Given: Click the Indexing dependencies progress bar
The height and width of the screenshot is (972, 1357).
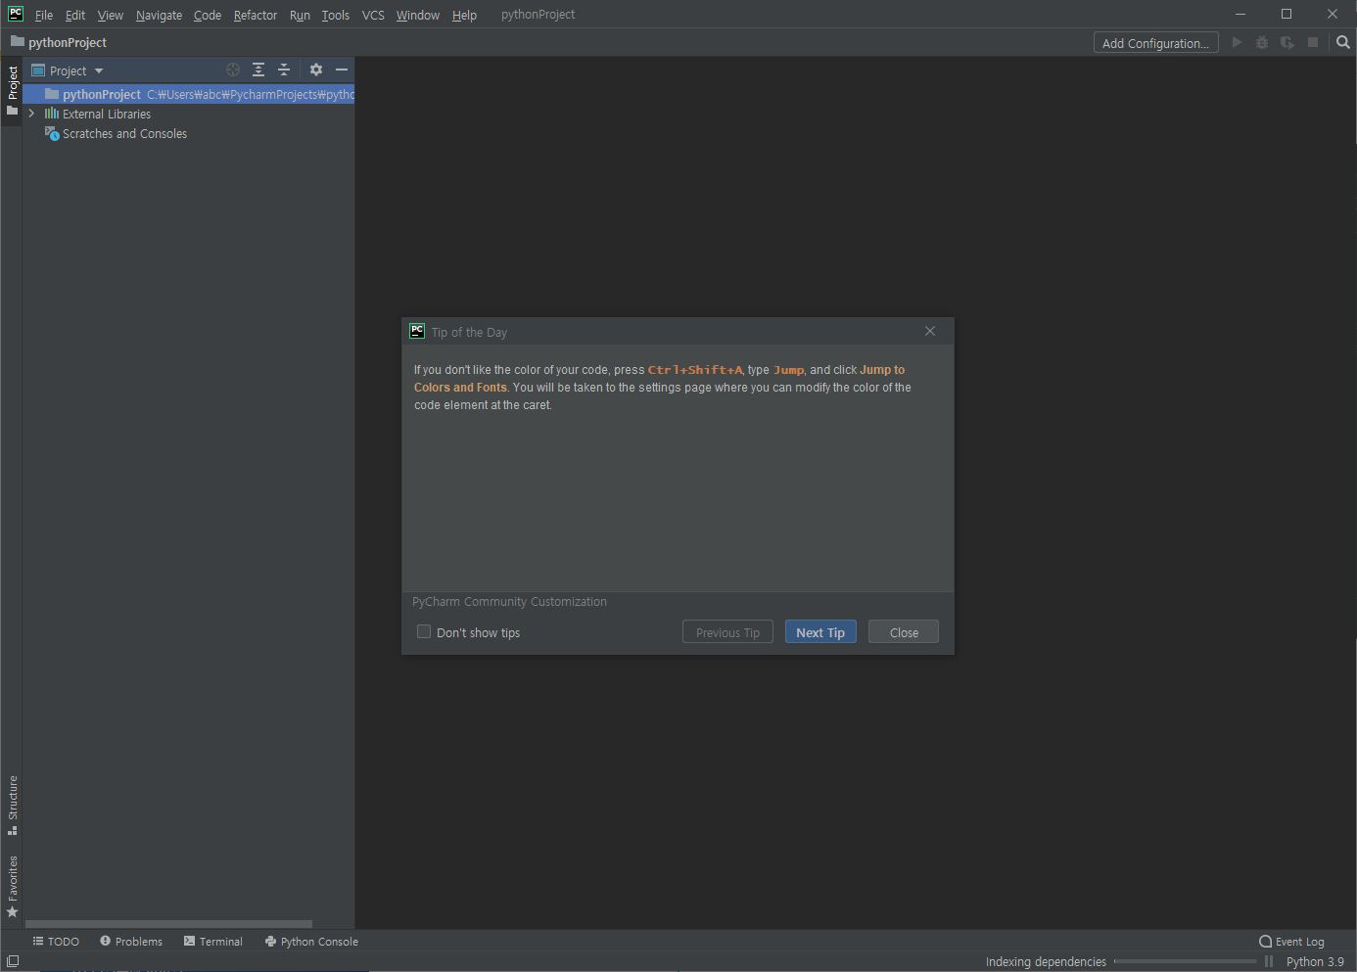Looking at the screenshot, I should 1186,961.
